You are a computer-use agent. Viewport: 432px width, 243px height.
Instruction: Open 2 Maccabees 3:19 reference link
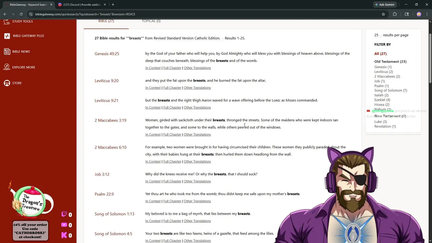point(110,120)
